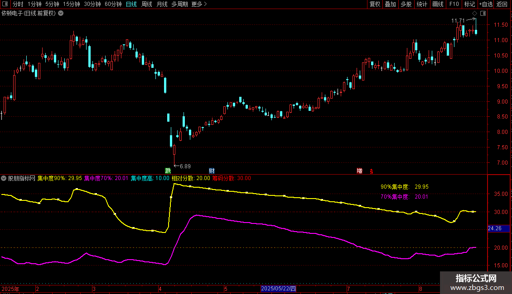Activate the 画线 drawing tools

click(438, 4)
